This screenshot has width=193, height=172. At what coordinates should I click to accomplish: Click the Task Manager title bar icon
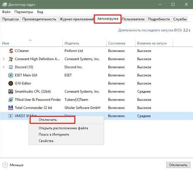pyautogui.click(x=5, y=5)
